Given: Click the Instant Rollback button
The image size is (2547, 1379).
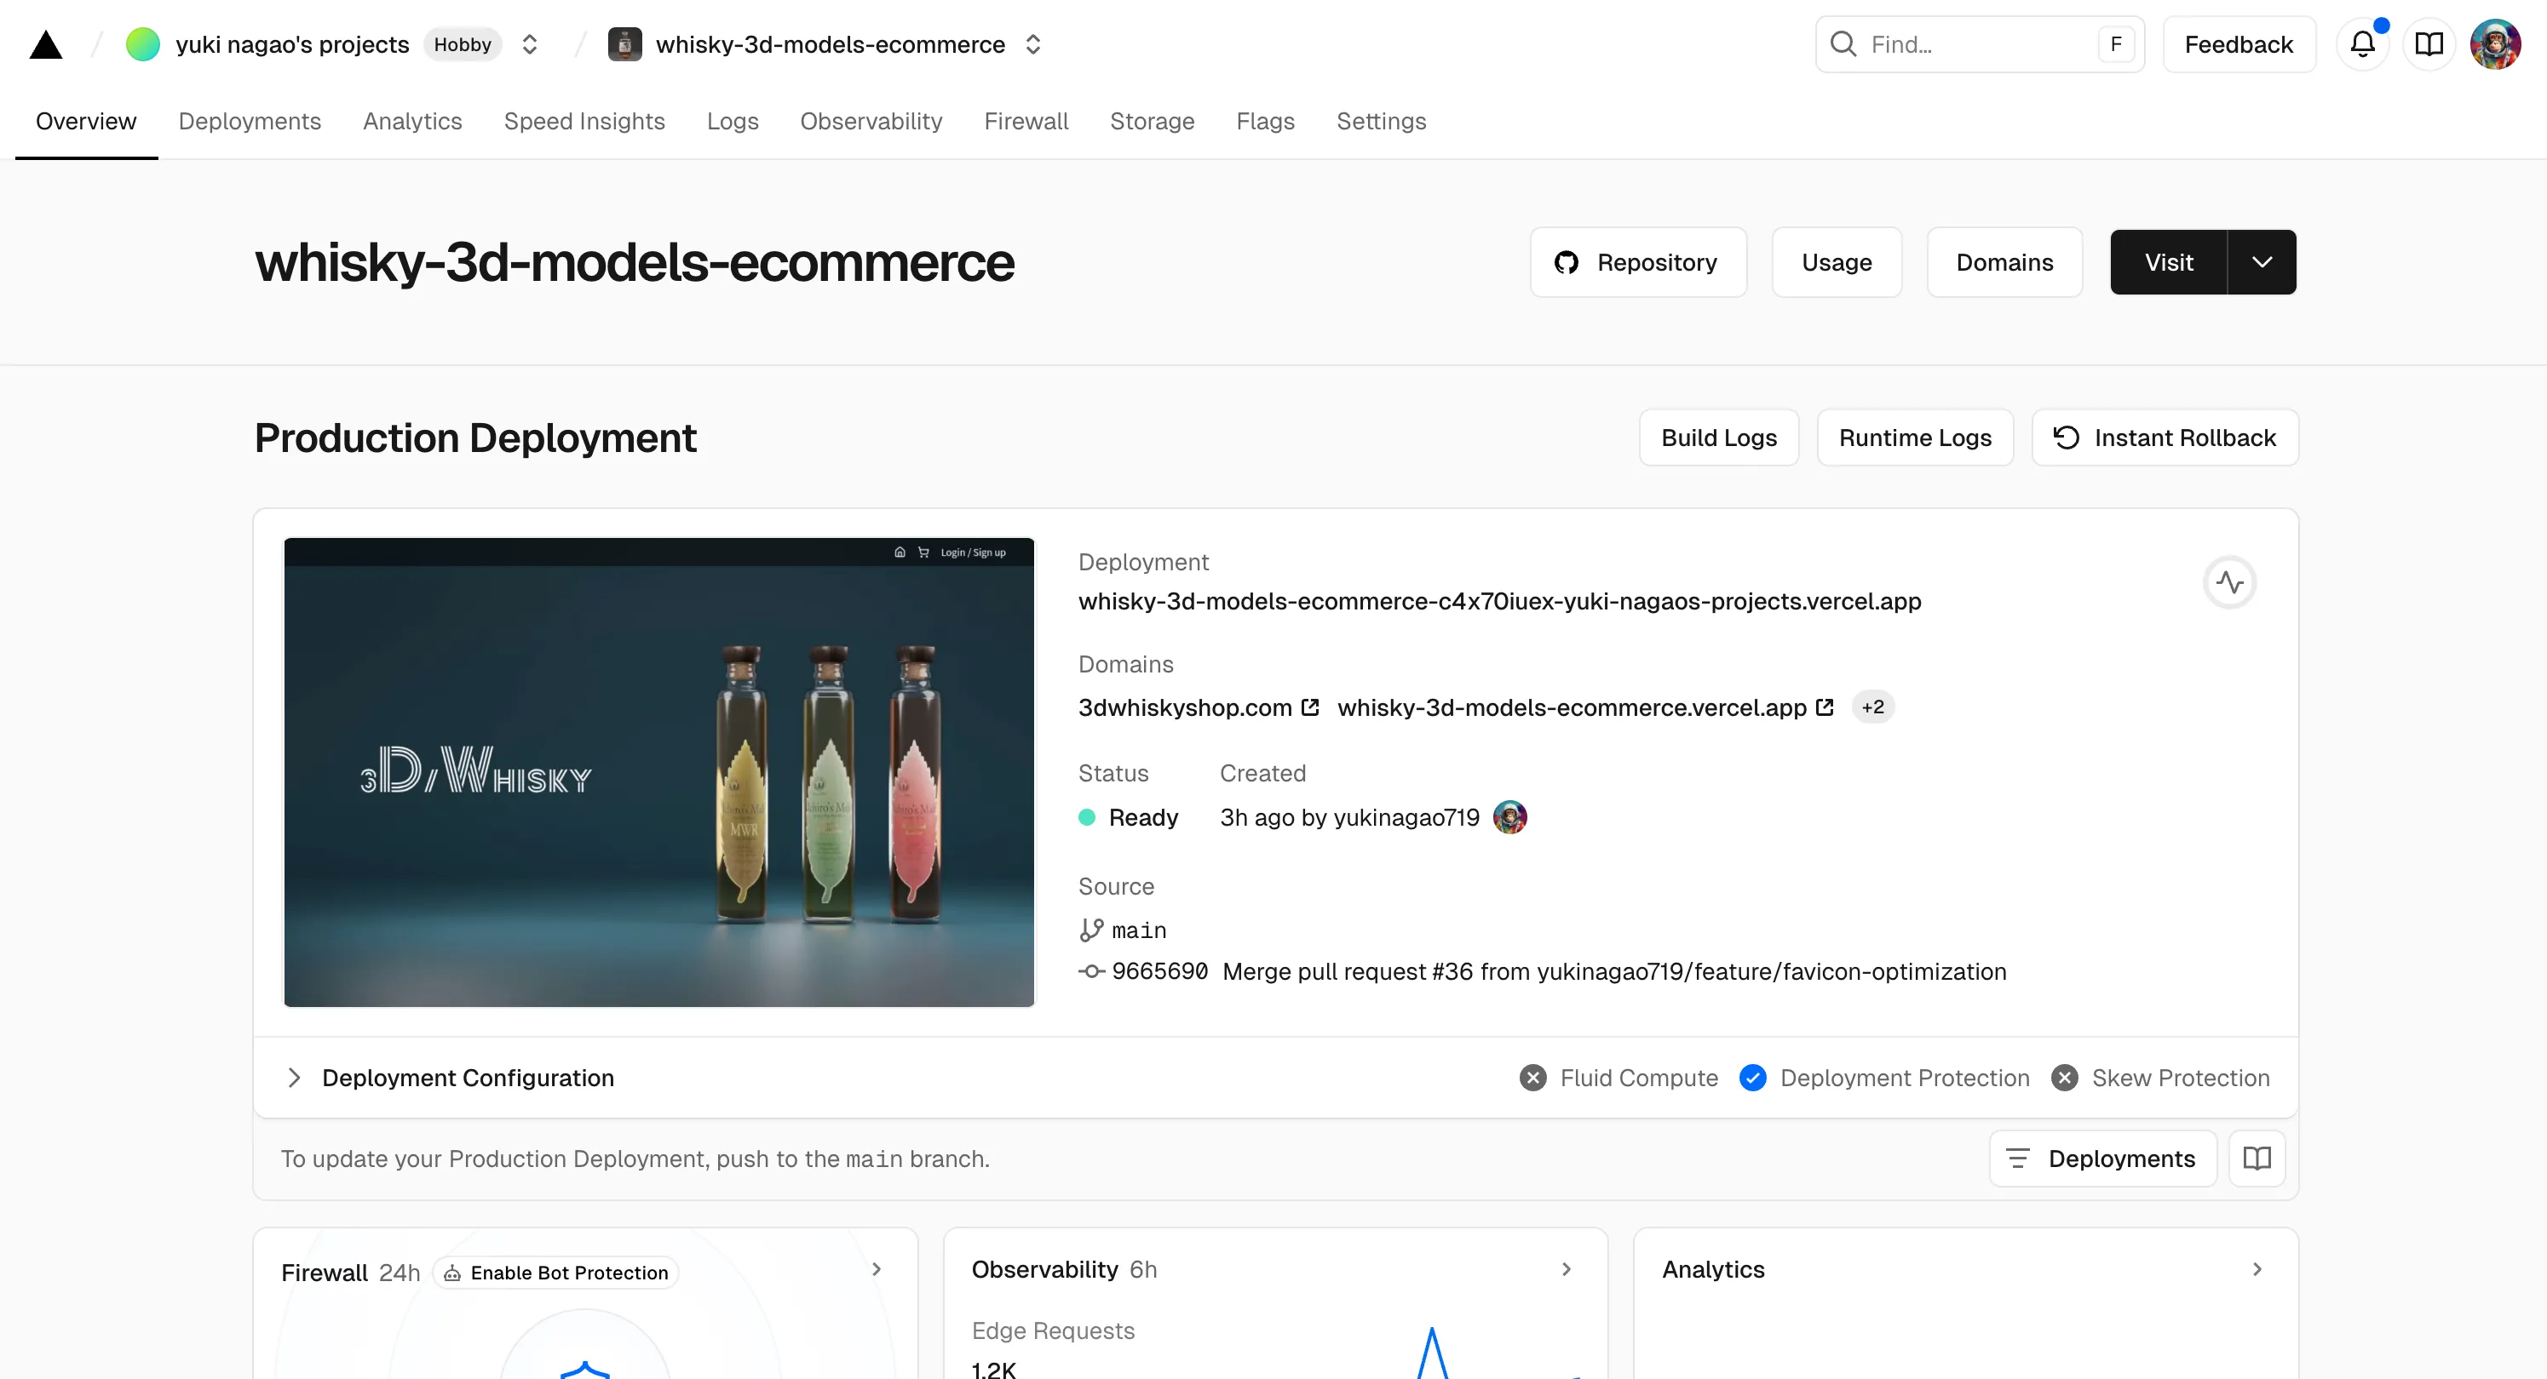Looking at the screenshot, I should [x=2165, y=438].
